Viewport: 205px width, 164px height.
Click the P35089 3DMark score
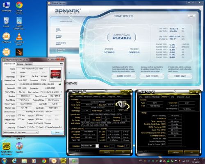pos(122,38)
